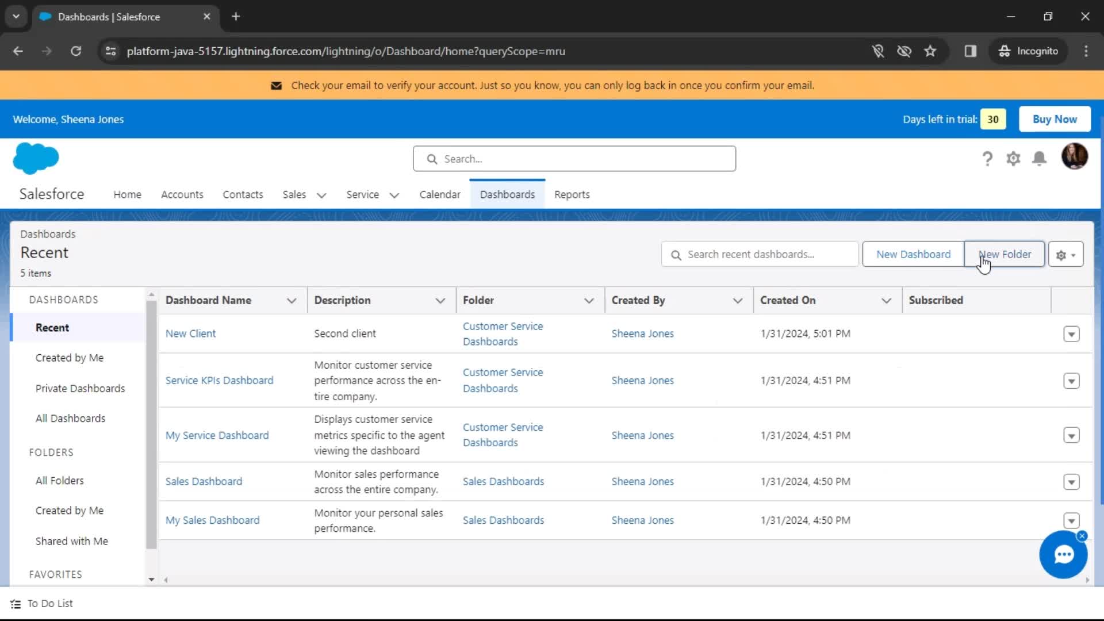Open row actions for New Client
The image size is (1104, 621).
pos(1071,334)
